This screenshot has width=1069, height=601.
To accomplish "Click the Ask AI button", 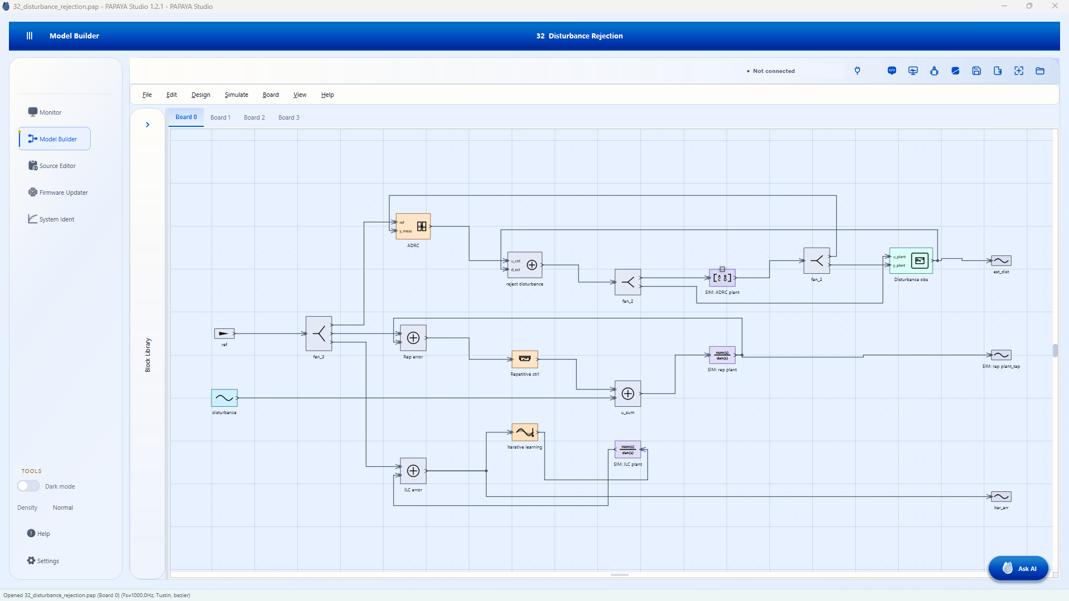I will click(x=1018, y=568).
